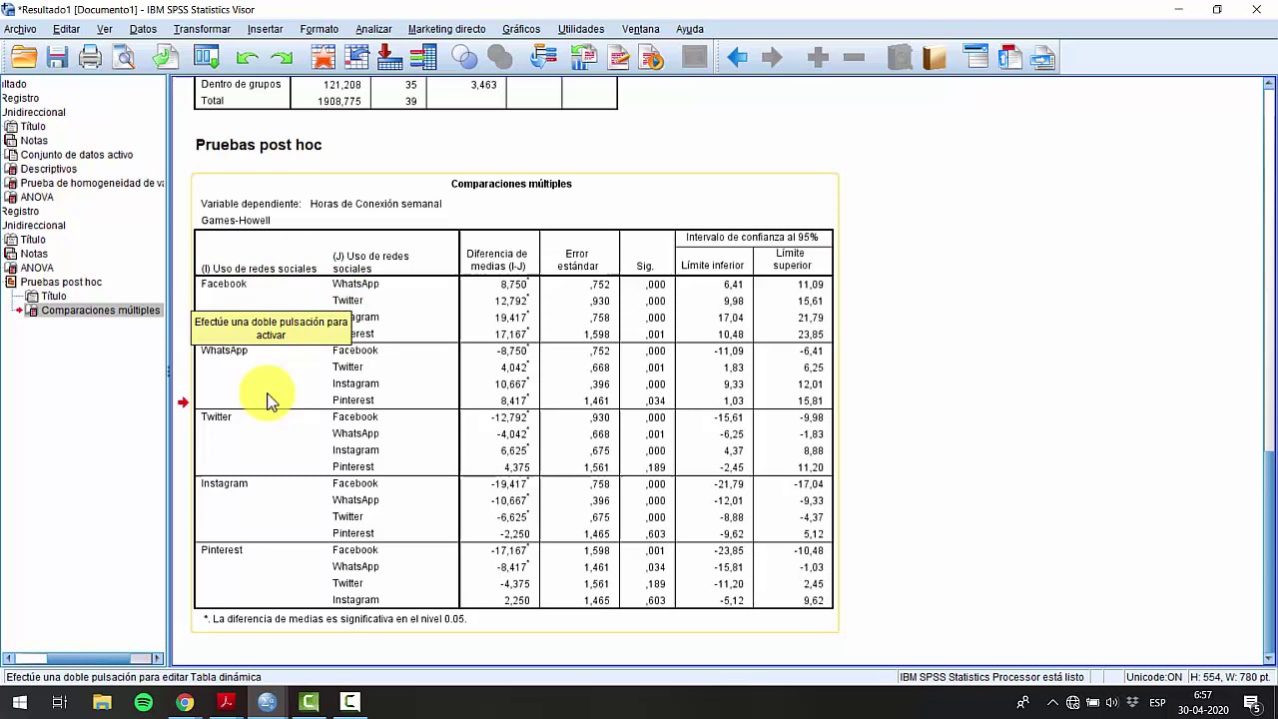Click the Insert Heading toolbar icon
Viewport: 1278px width, 719px height.
(x=975, y=58)
